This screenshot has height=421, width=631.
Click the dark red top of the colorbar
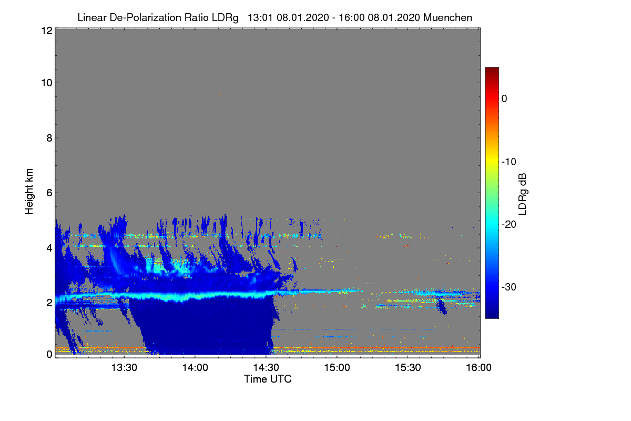492,71
